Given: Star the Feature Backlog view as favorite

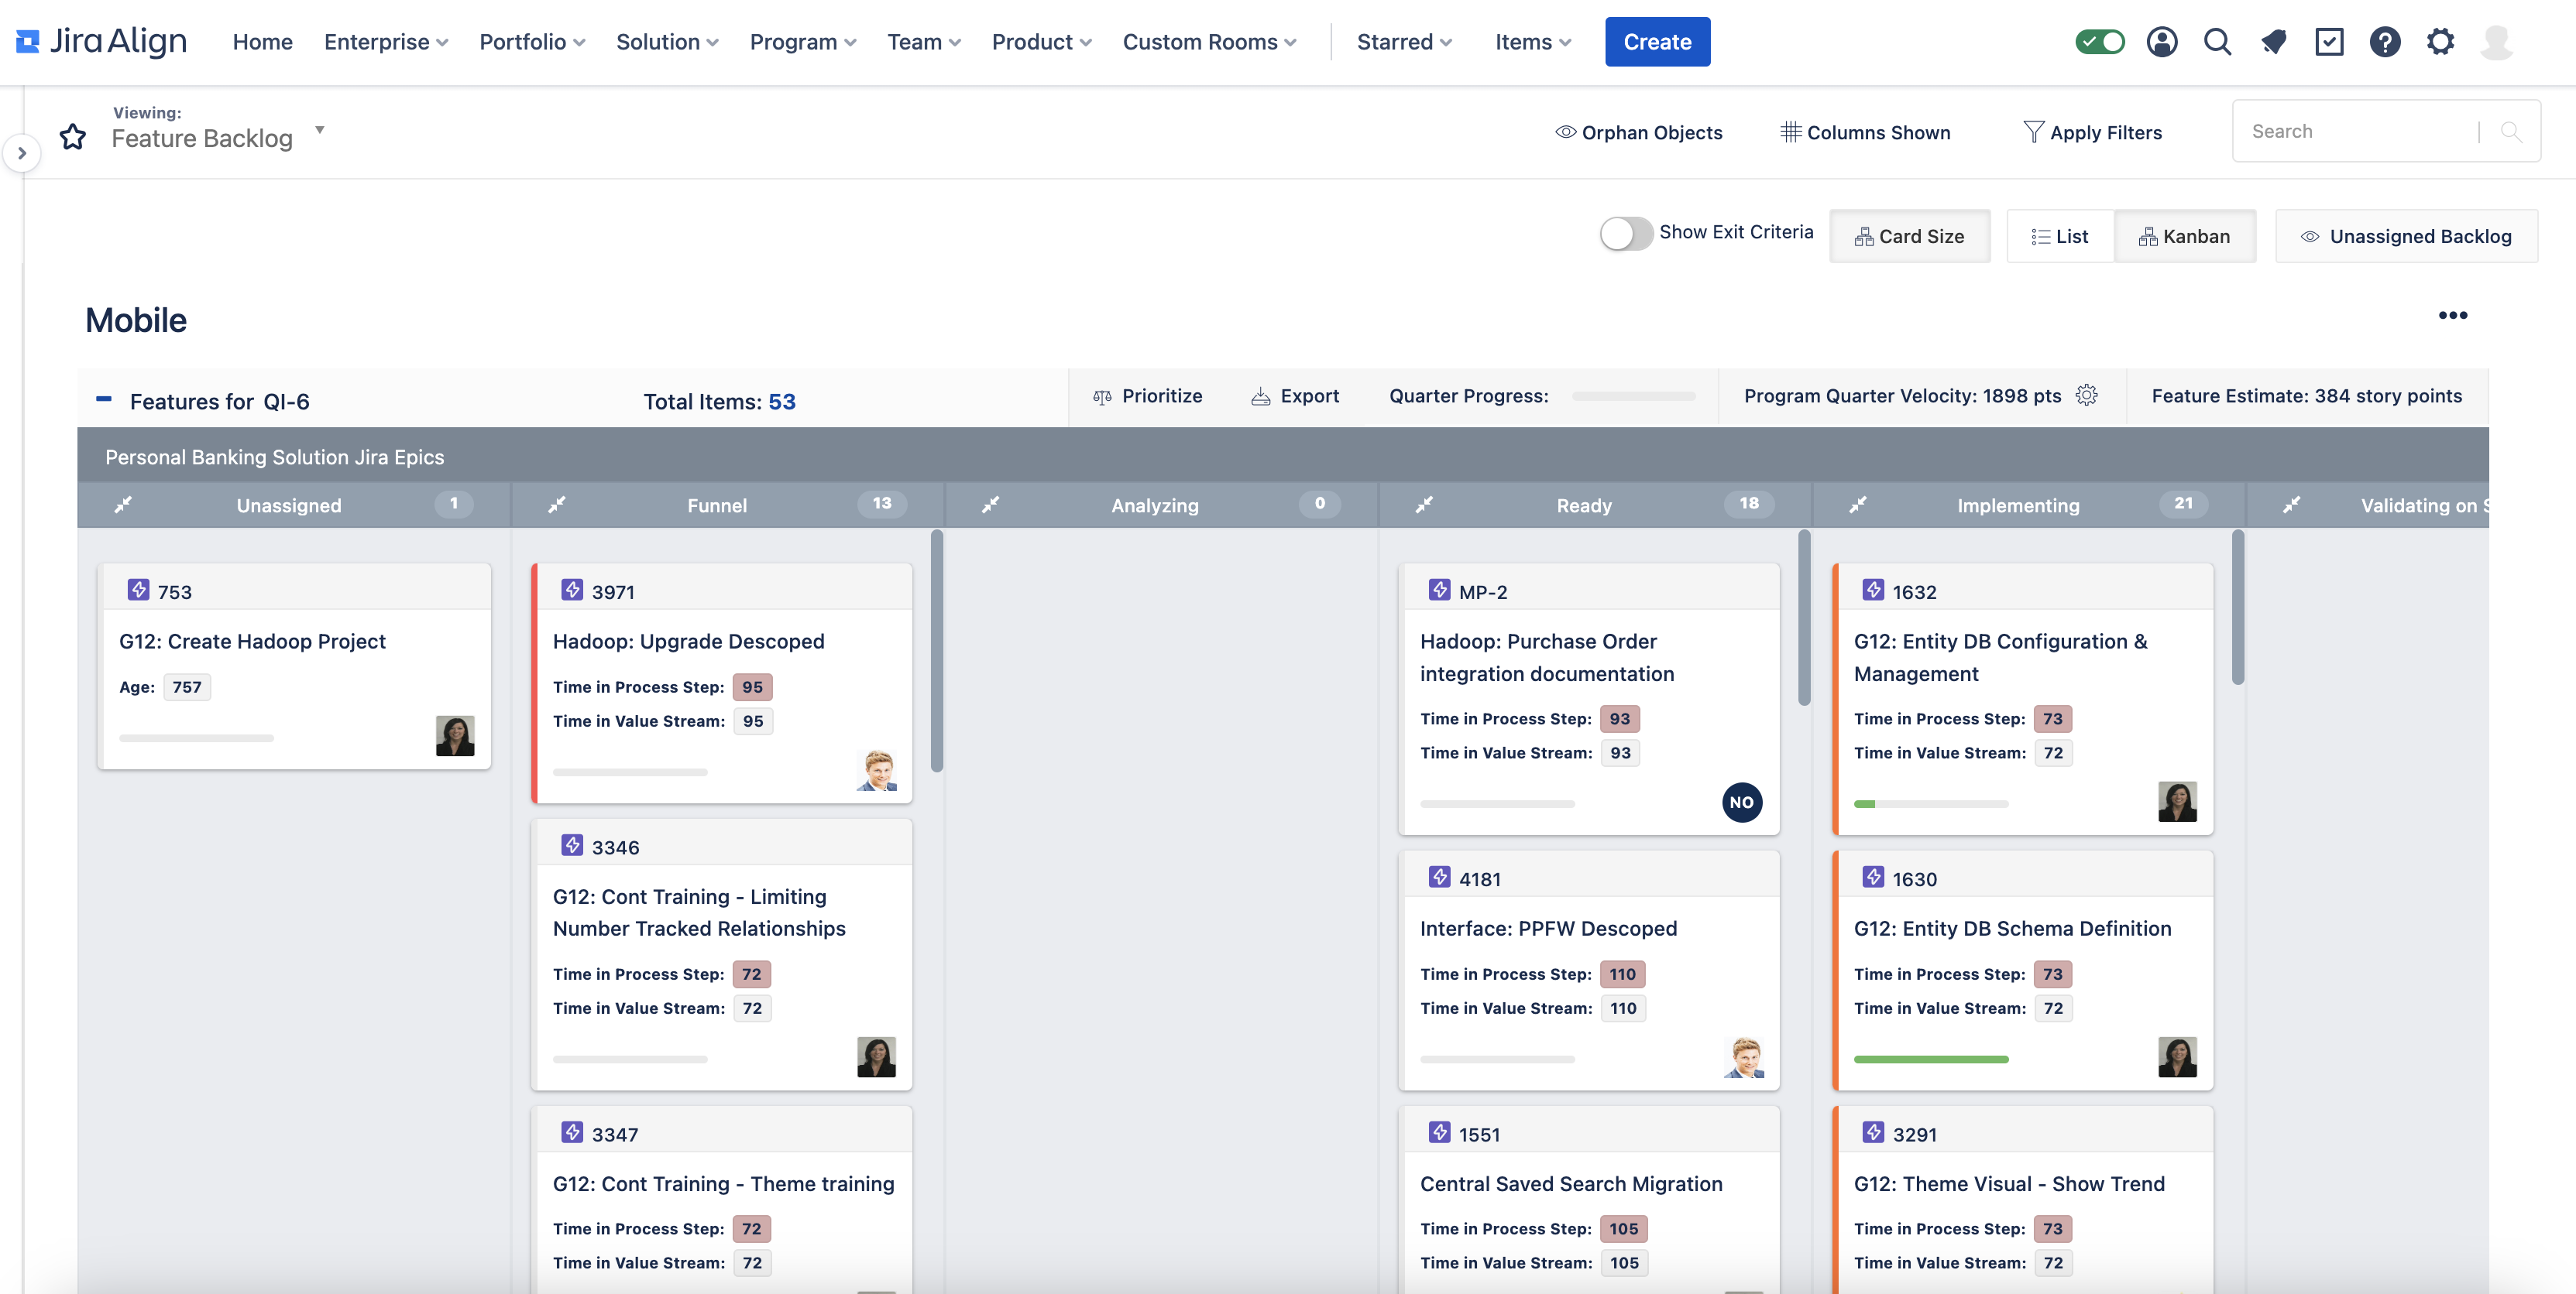Looking at the screenshot, I should 72,136.
